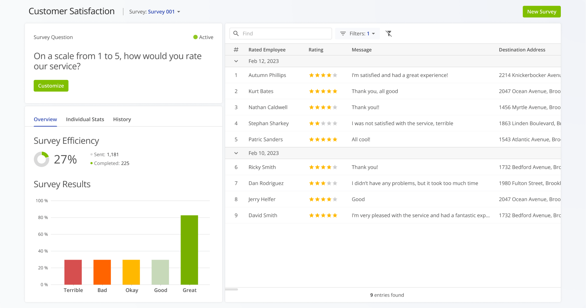Click the clear filters funnel icon
Image resolution: width=586 pixels, height=308 pixels.
coord(388,34)
